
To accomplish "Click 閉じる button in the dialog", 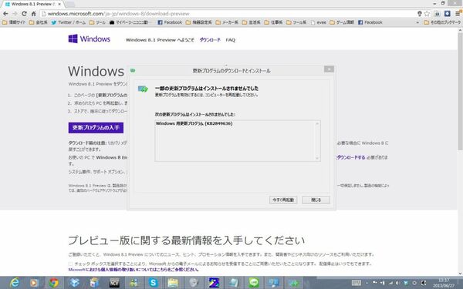I will [316, 200].
